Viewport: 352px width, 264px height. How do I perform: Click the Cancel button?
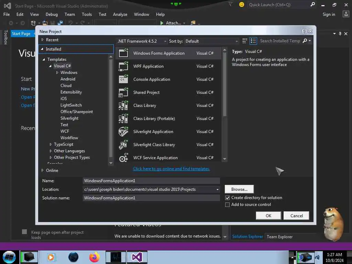296,216
